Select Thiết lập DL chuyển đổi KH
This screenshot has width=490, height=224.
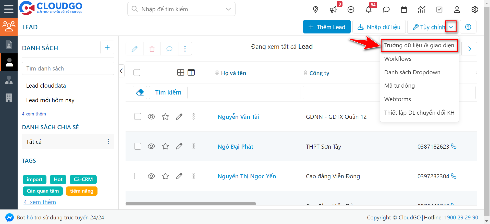click(419, 113)
